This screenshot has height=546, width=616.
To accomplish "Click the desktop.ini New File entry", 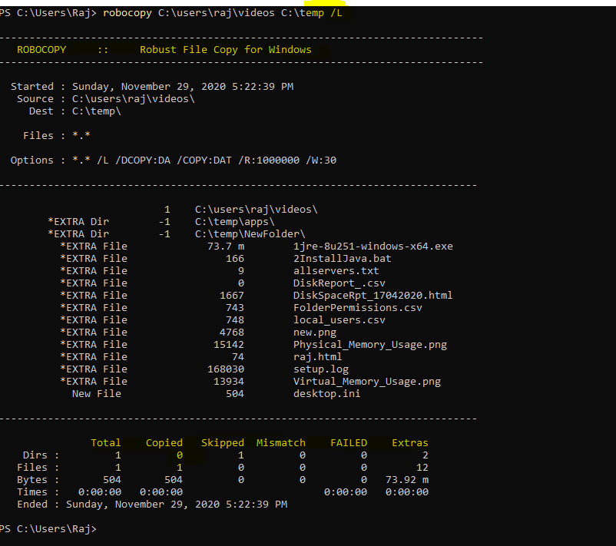I will (326, 393).
